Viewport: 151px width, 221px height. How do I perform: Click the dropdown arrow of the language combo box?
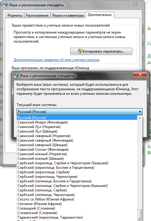[140, 112]
